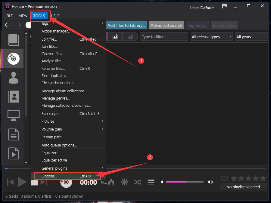The image size is (271, 203).
Task: Click No playlist selected label
Action: (x=243, y=187)
